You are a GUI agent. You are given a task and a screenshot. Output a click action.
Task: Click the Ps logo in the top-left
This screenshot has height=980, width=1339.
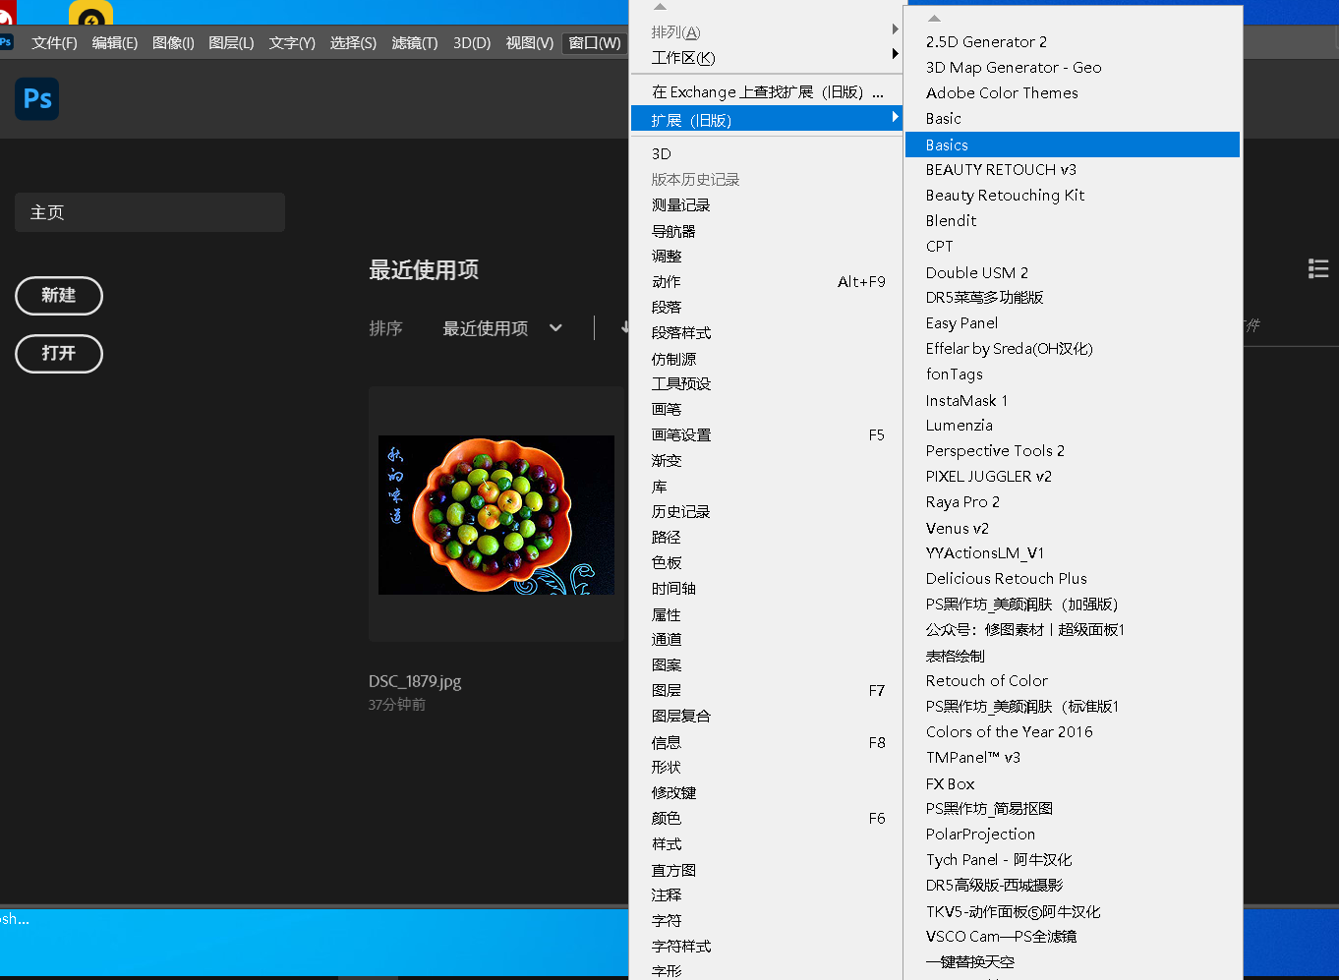click(35, 98)
